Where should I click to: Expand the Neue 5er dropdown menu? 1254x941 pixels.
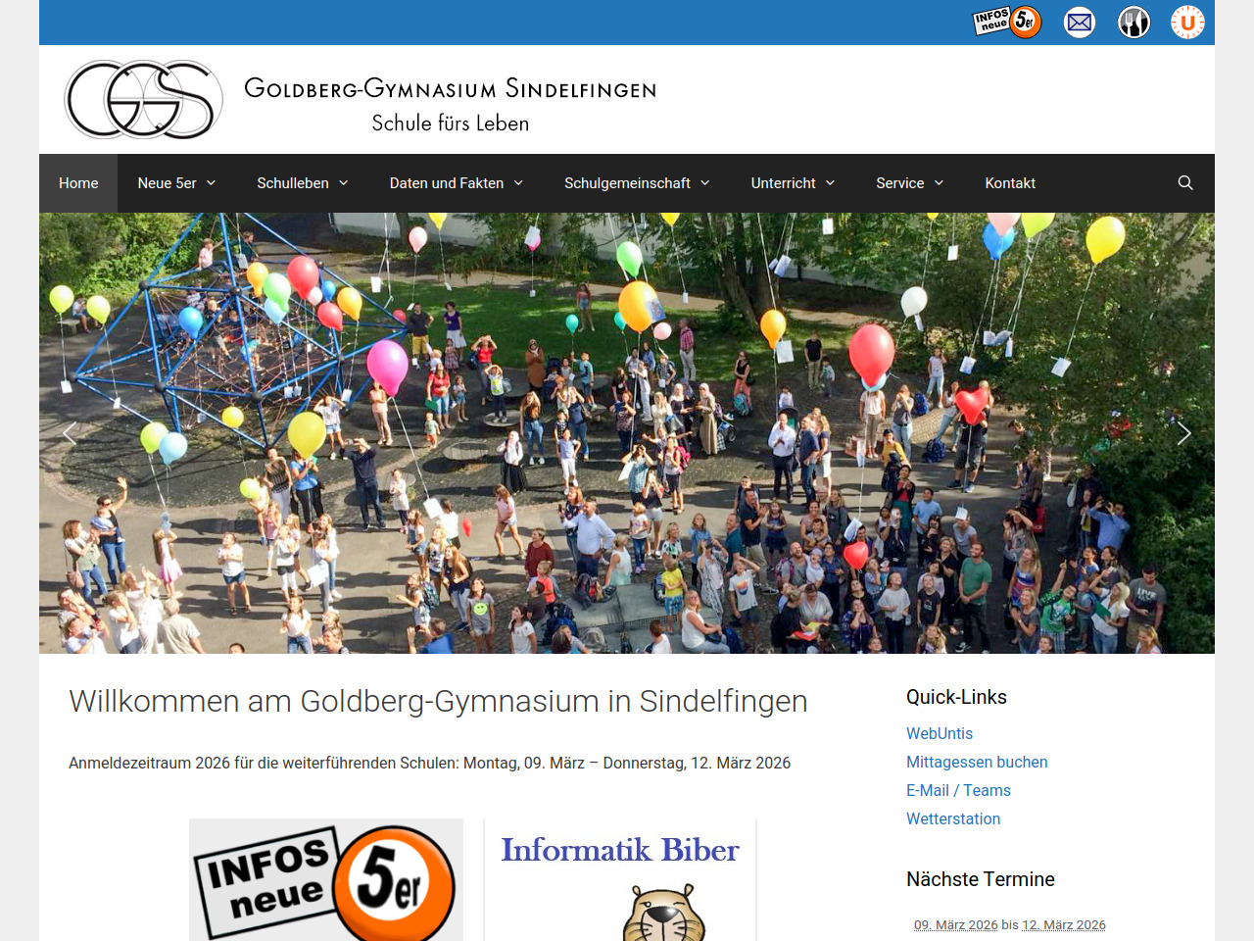[x=176, y=183]
